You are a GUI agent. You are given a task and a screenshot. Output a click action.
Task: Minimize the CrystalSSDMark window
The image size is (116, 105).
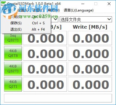click(x=83, y=4)
